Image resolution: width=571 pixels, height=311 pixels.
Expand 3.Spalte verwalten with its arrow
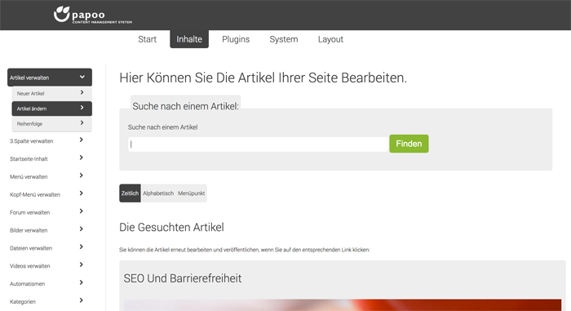click(x=82, y=140)
